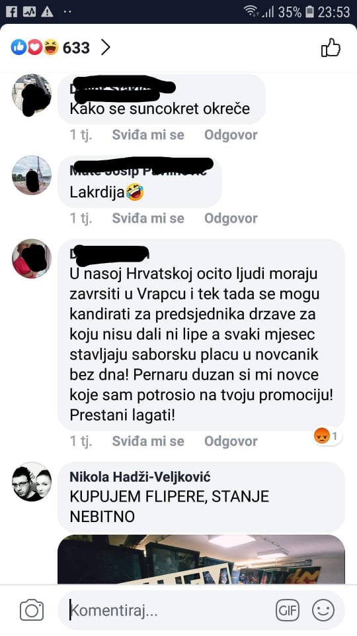Open the pinball machines photo attachment
The width and height of the screenshot is (357, 636).
point(201,559)
